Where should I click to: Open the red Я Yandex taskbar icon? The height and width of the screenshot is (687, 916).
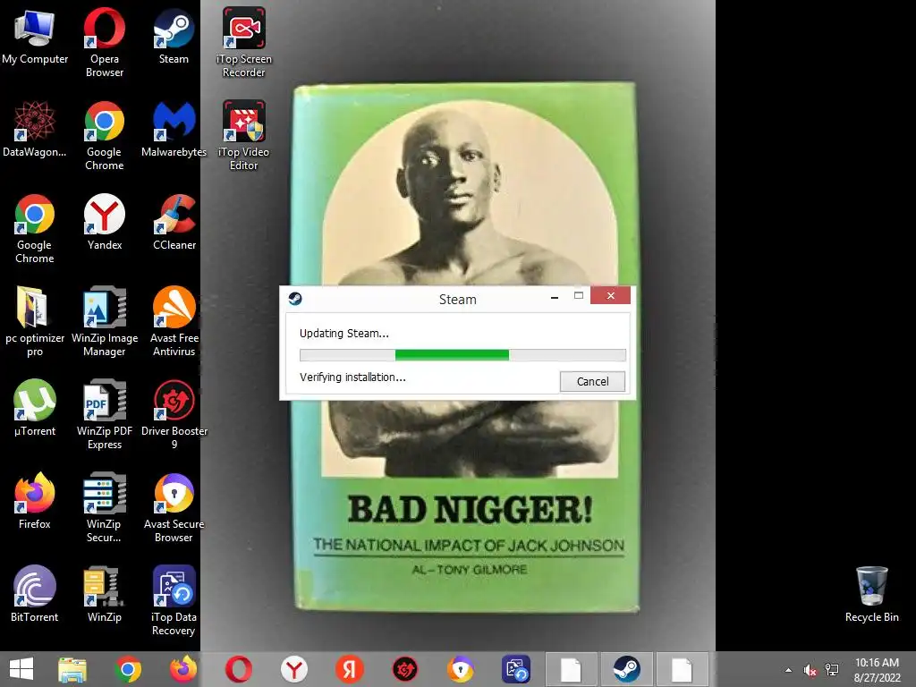click(x=350, y=669)
